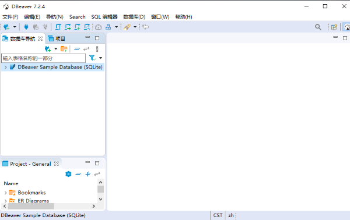This screenshot has width=350, height=220.
Task: Click the grey Disconnect plug icon
Action: point(45,27)
